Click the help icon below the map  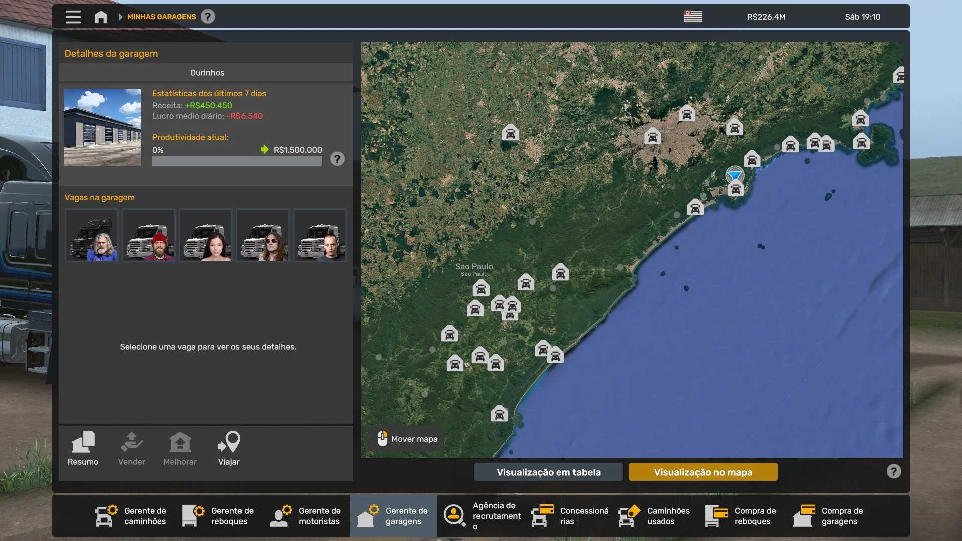click(x=893, y=471)
